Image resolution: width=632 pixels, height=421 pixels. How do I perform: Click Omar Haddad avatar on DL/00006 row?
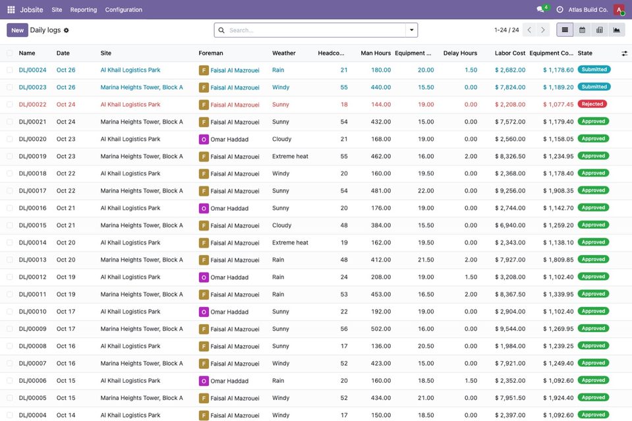click(204, 381)
